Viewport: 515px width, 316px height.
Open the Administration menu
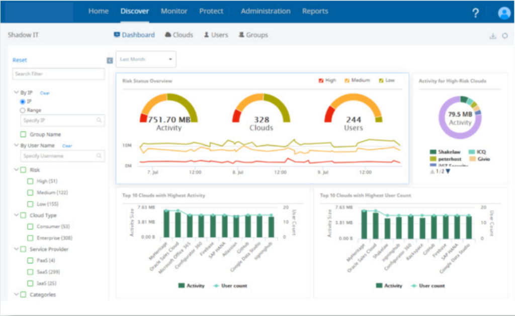coord(266,11)
